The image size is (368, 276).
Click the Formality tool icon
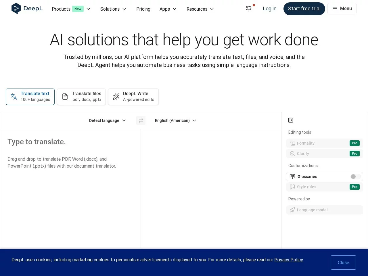pyautogui.click(x=292, y=143)
